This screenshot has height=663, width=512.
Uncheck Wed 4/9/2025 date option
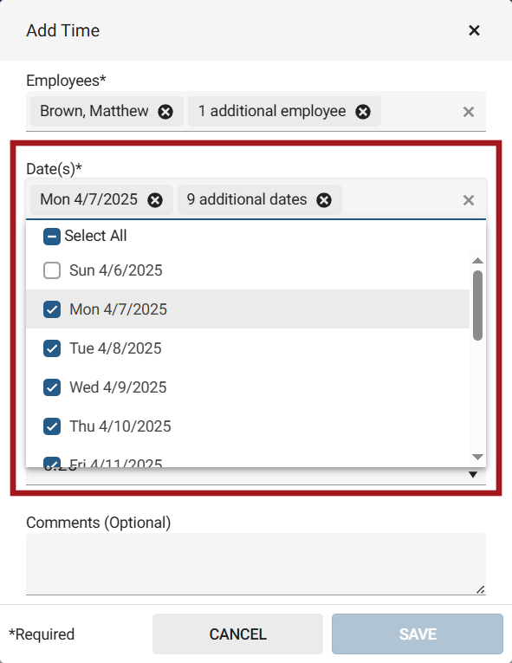(52, 387)
